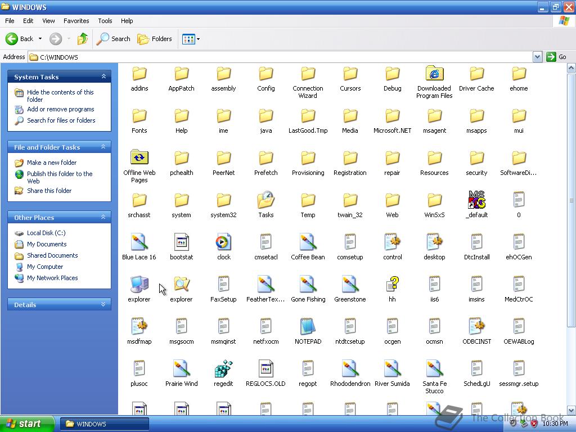Viewport: 576px width, 432px height.
Task: Select the control settings file icon
Action: coord(392,242)
